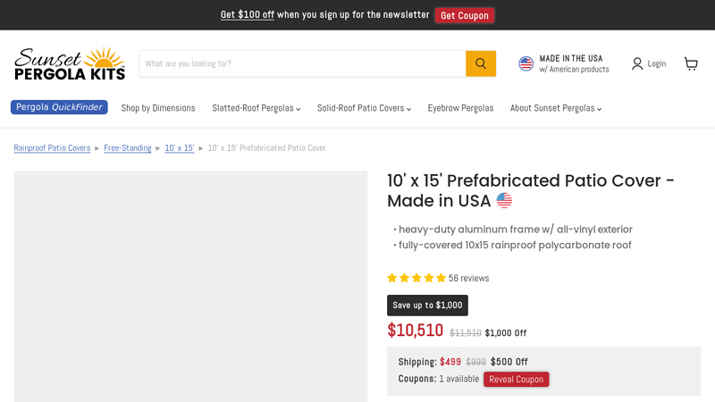Click the Get Coupon button
This screenshot has width=715, height=402.
pyautogui.click(x=465, y=15)
